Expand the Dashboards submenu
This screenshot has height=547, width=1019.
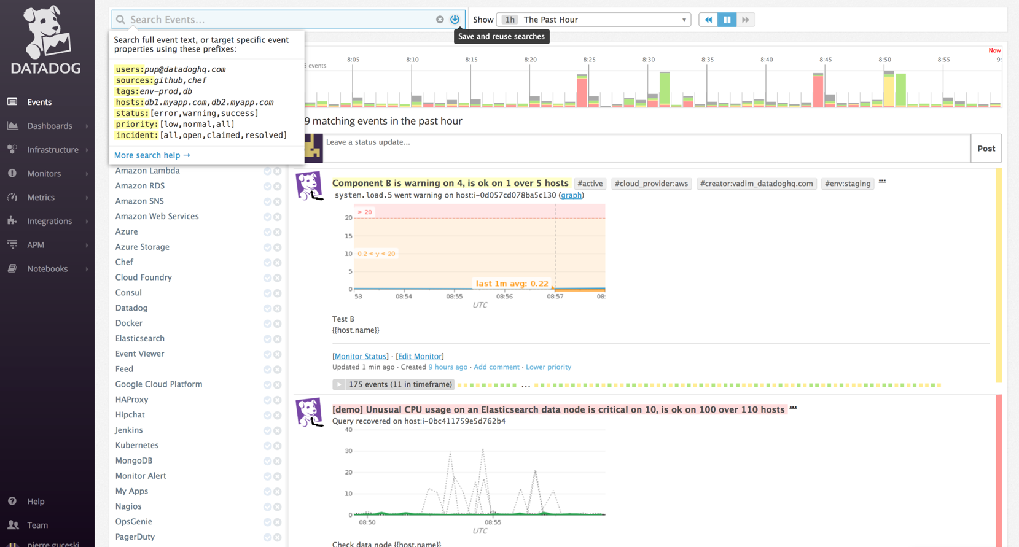[87, 126]
